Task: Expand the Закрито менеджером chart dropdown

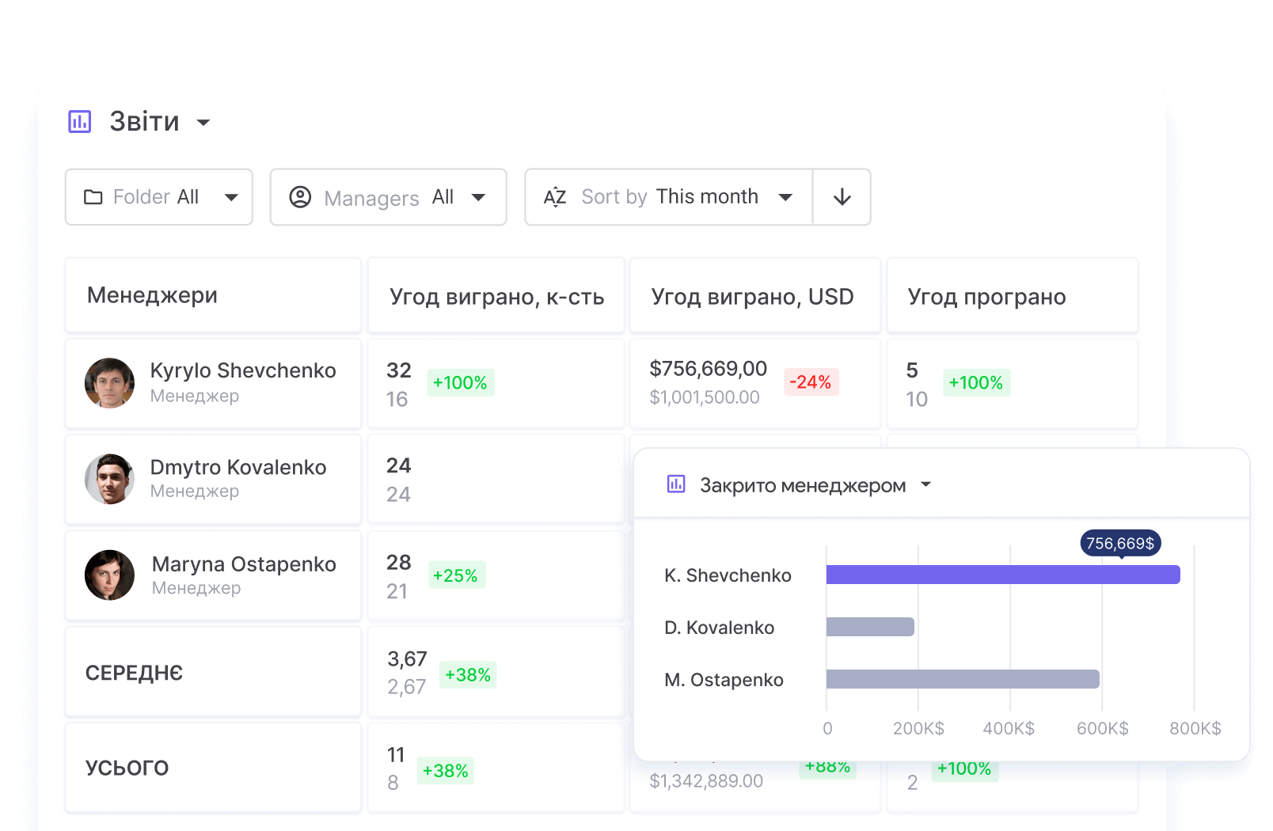Action: click(x=926, y=484)
